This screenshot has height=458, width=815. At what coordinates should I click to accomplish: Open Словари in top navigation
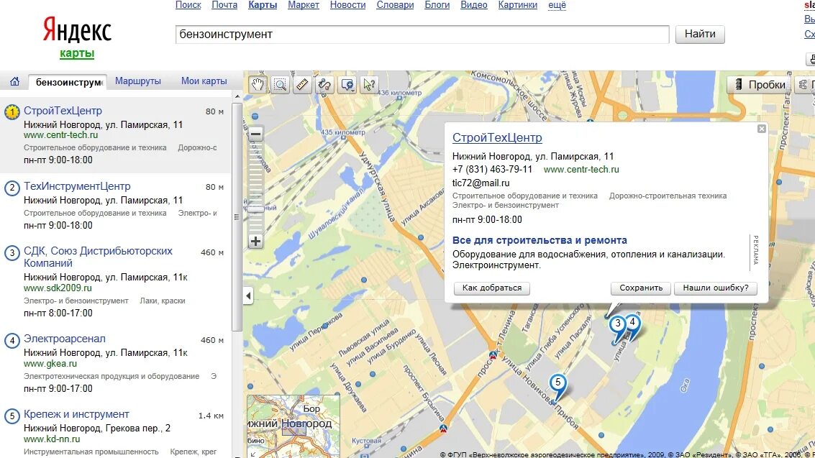(x=395, y=4)
